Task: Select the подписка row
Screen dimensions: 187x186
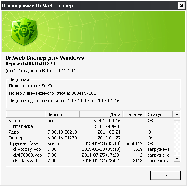Action: pos(90,126)
